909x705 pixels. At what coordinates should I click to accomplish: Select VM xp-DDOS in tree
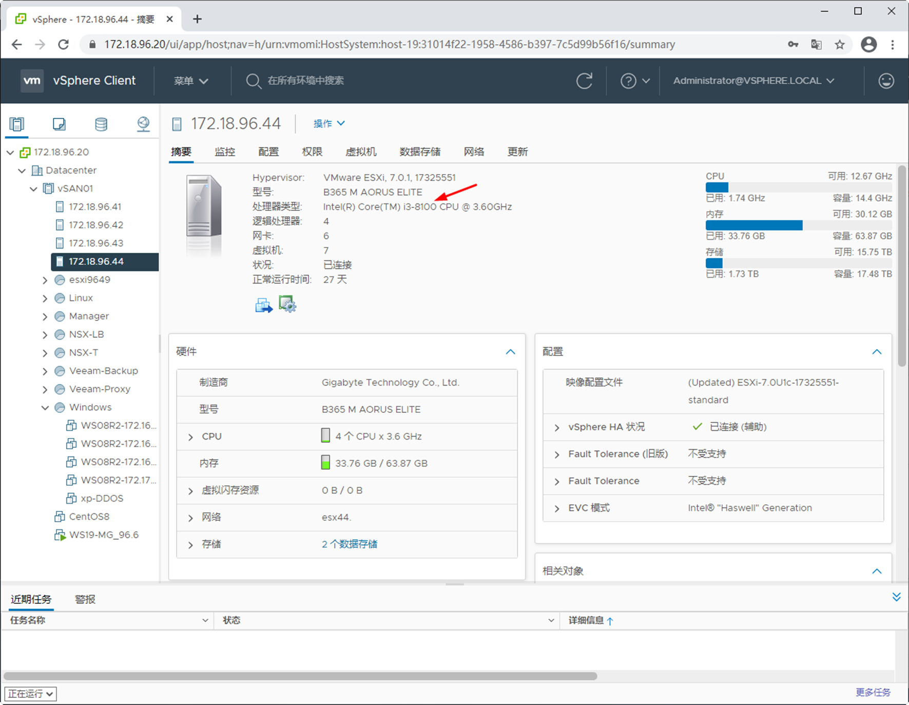tap(102, 498)
